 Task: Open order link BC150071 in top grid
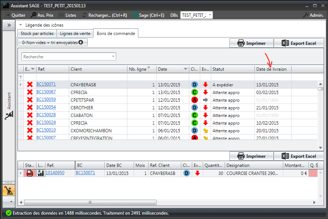[46, 84]
